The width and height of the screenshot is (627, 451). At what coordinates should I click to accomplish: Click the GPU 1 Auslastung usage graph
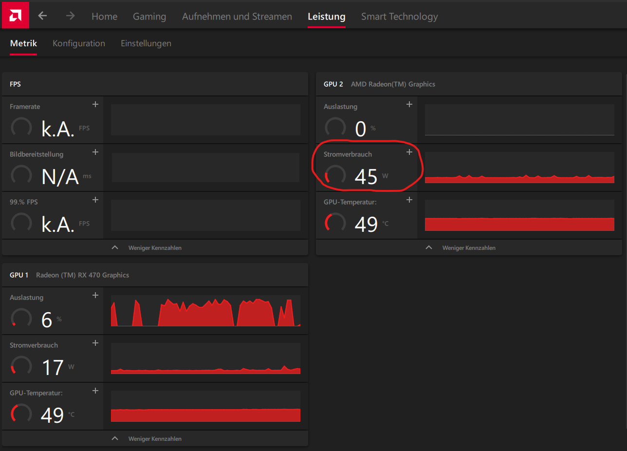205,311
